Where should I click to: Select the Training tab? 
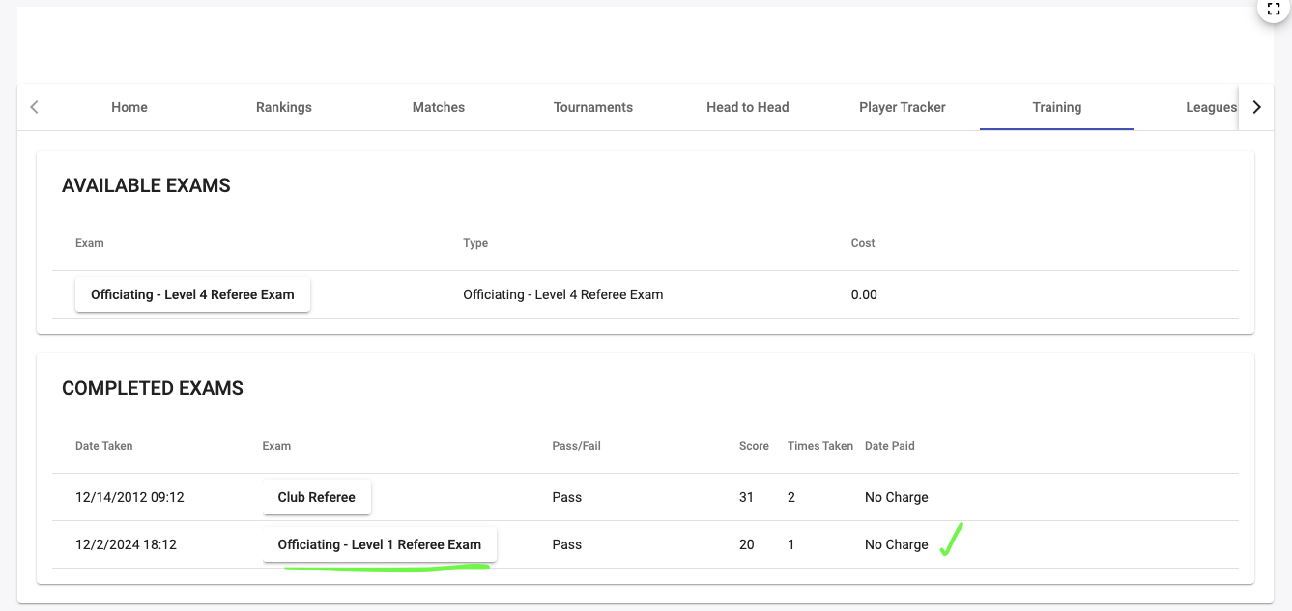point(1057,107)
